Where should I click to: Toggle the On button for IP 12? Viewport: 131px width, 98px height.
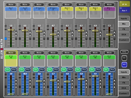click(x=36, y=70)
